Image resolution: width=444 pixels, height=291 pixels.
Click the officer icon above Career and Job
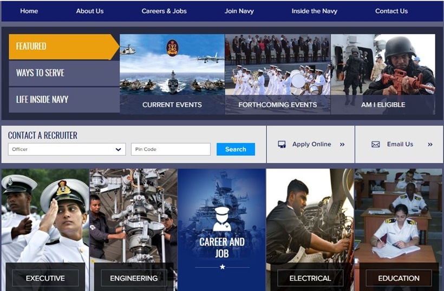pyautogui.click(x=221, y=219)
